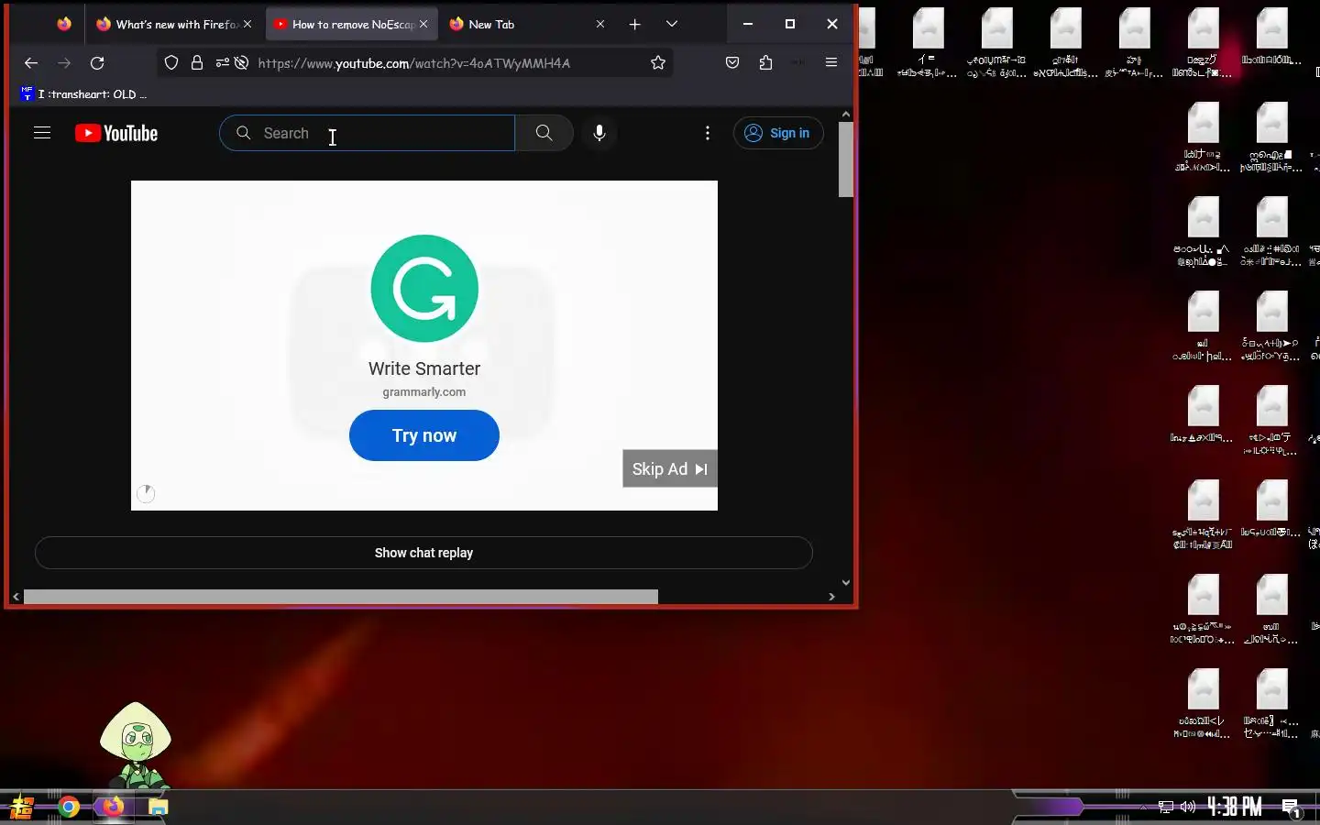Click the scroll up arrow of page
This screenshot has width=1320, height=825.
pyautogui.click(x=846, y=115)
